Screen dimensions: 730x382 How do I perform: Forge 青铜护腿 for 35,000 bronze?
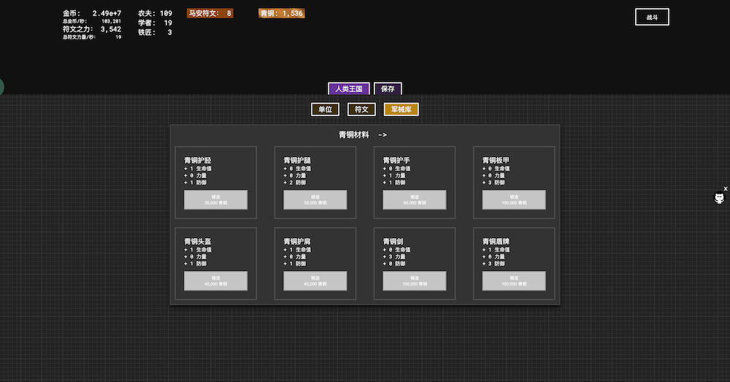coord(315,199)
